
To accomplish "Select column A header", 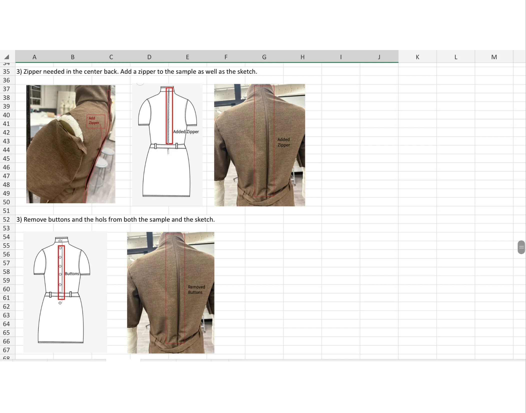I will [x=35, y=57].
